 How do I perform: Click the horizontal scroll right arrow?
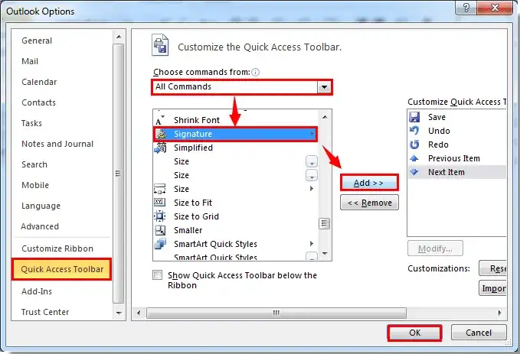click(500, 313)
